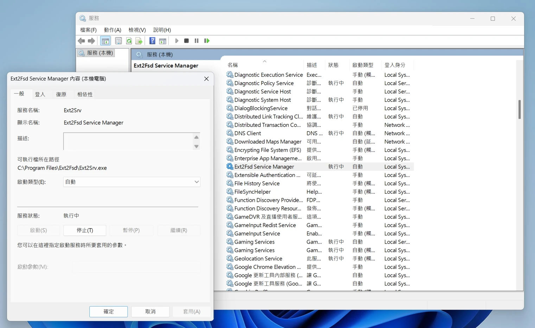The height and width of the screenshot is (328, 535).
Task: Click the 確定 button
Action: [x=108, y=311]
